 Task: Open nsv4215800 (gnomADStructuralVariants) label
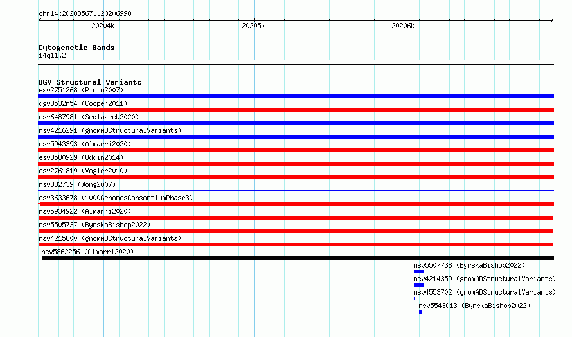(x=110, y=238)
